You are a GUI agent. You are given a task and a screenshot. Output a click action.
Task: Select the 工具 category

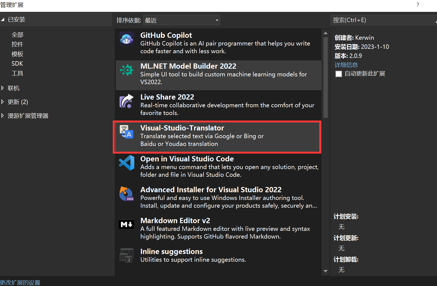17,73
